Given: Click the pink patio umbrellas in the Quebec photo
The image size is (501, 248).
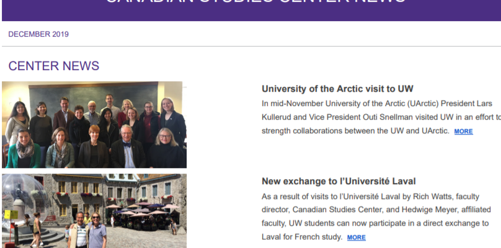Looking at the screenshot, I should click(142, 210).
